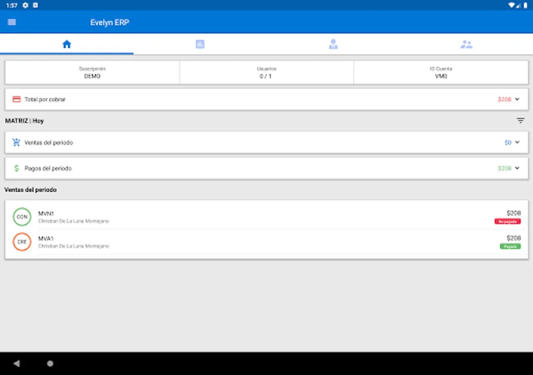Open the single user tab

[x=333, y=44]
